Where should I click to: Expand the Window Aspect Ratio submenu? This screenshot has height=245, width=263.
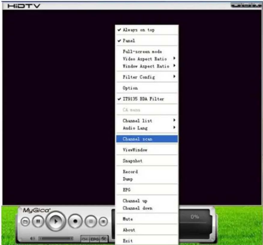(147, 66)
